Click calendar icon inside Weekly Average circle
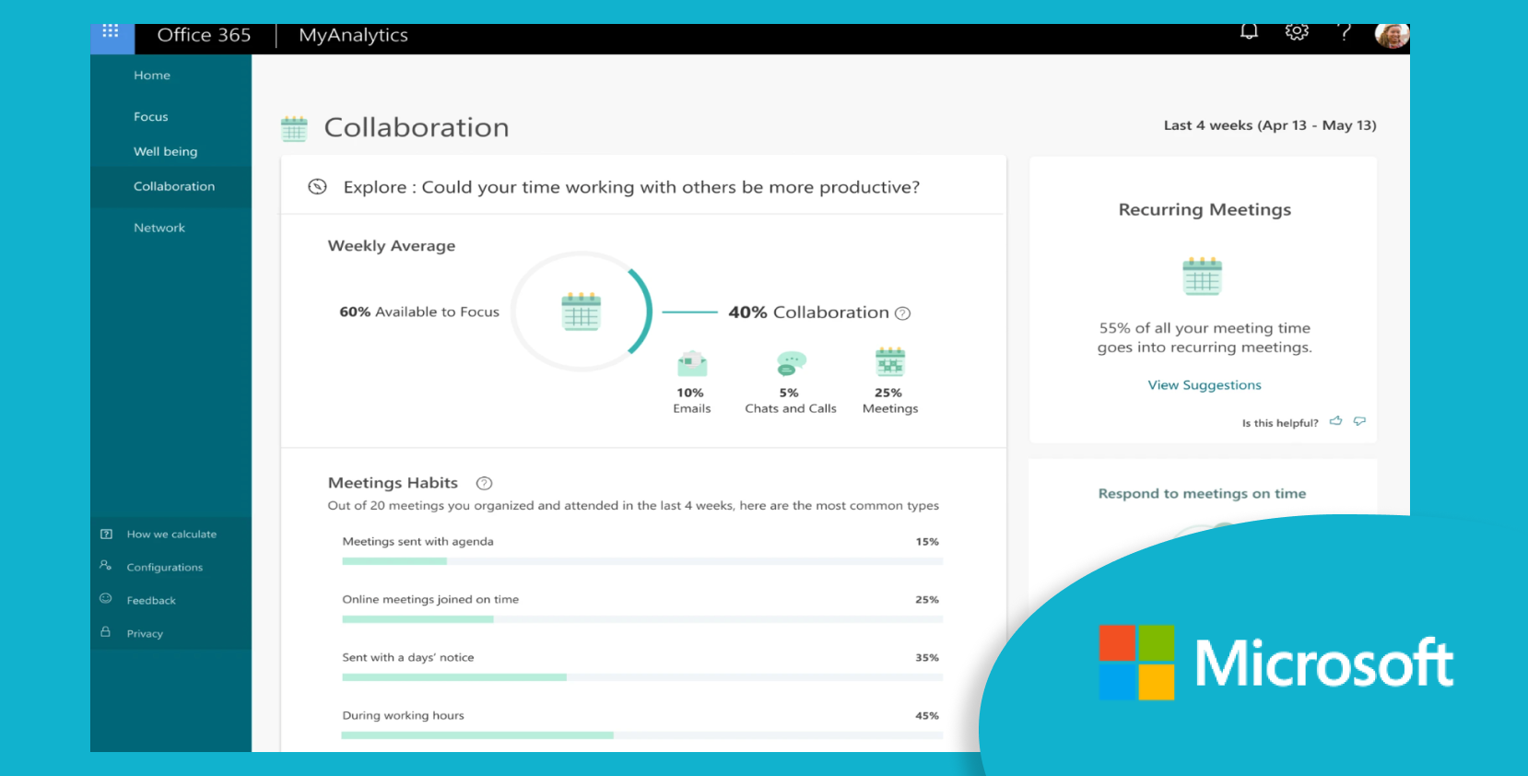 582,312
